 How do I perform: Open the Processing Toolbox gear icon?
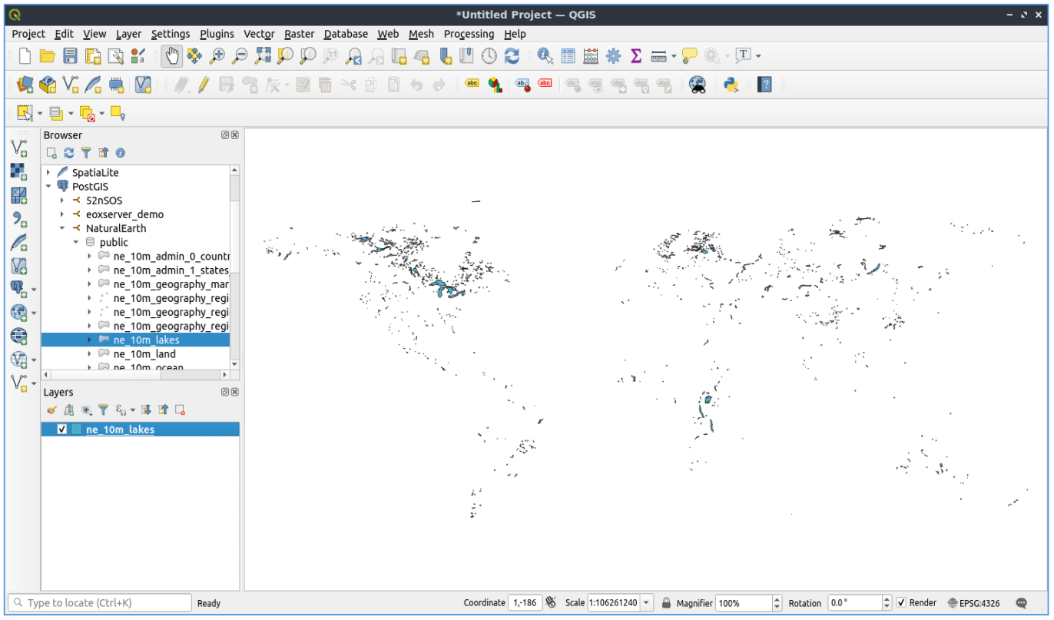(613, 55)
